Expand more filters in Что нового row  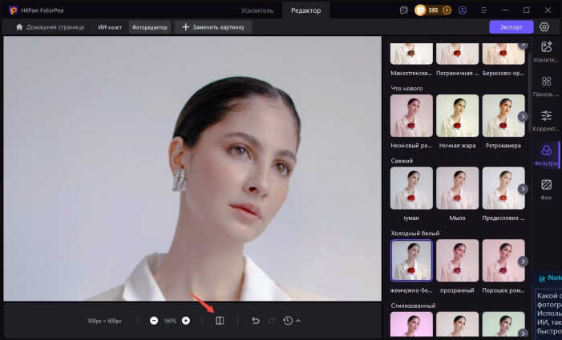click(x=523, y=116)
